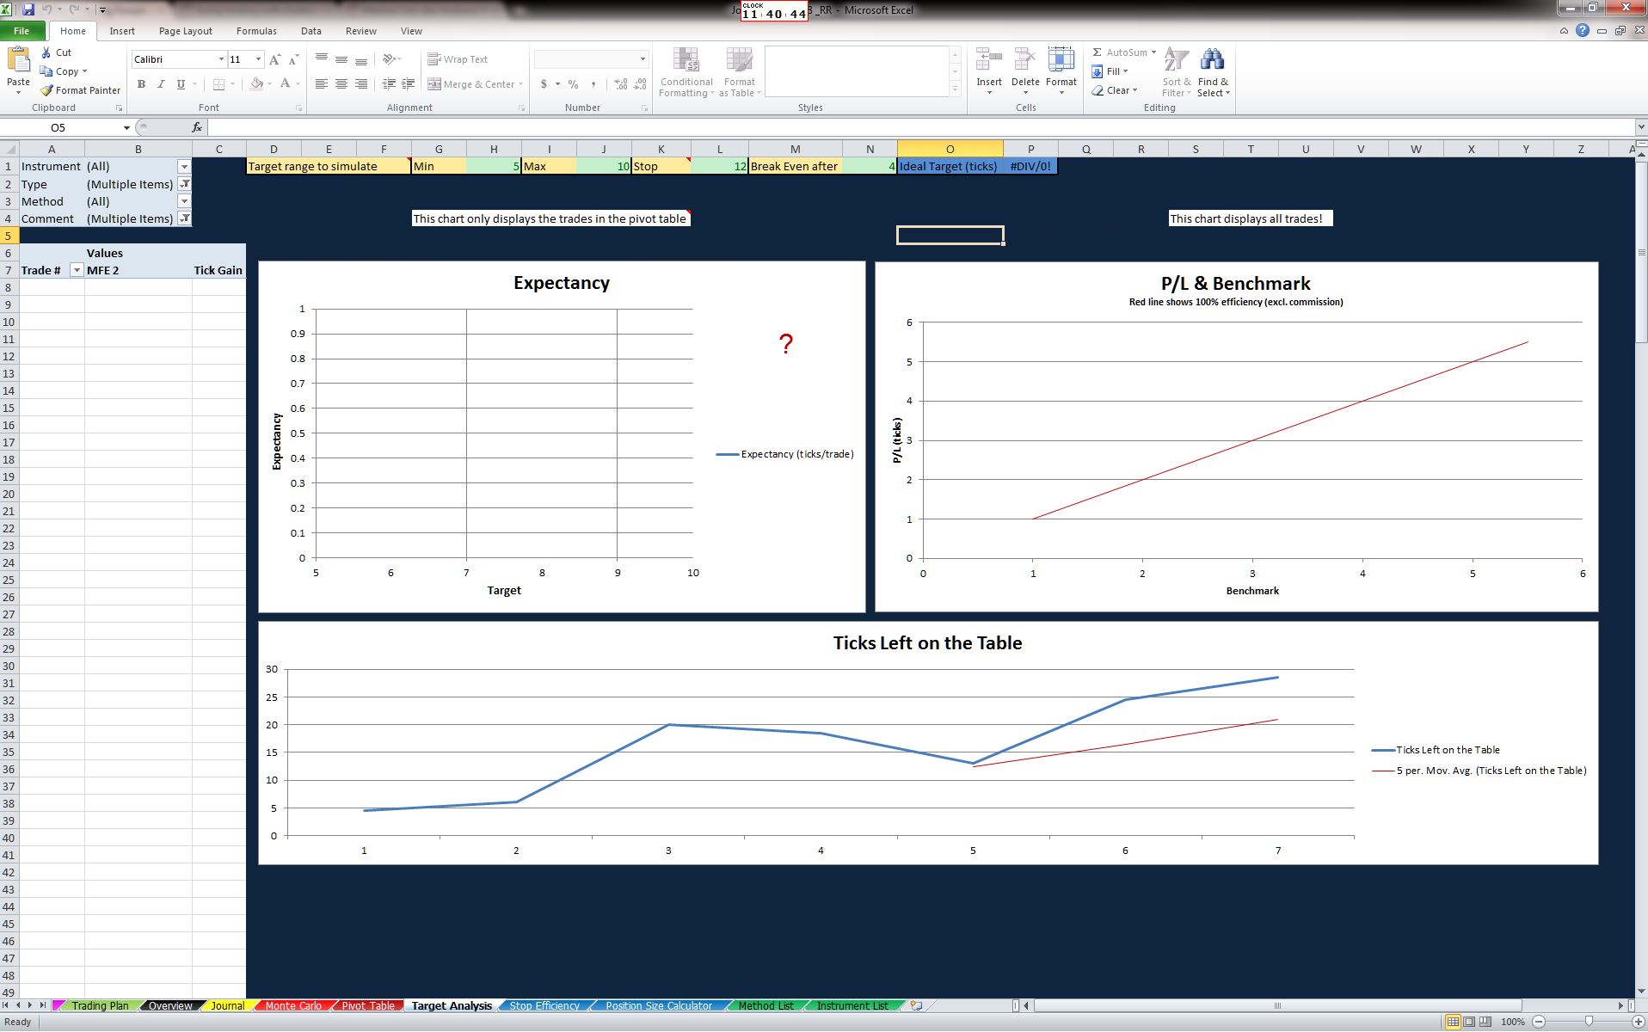1648x1032 pixels.
Task: Open the Pivot Table sheet tab
Action: (368, 1005)
